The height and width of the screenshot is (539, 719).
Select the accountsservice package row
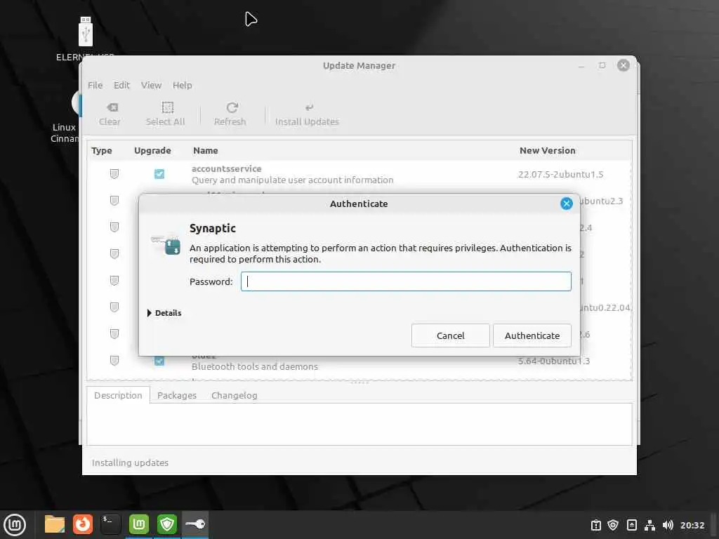[359, 174]
